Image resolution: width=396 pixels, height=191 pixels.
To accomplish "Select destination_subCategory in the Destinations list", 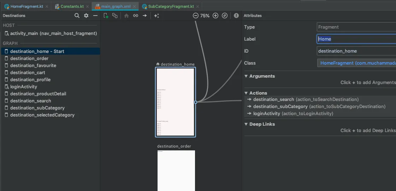I will (x=51, y=108).
